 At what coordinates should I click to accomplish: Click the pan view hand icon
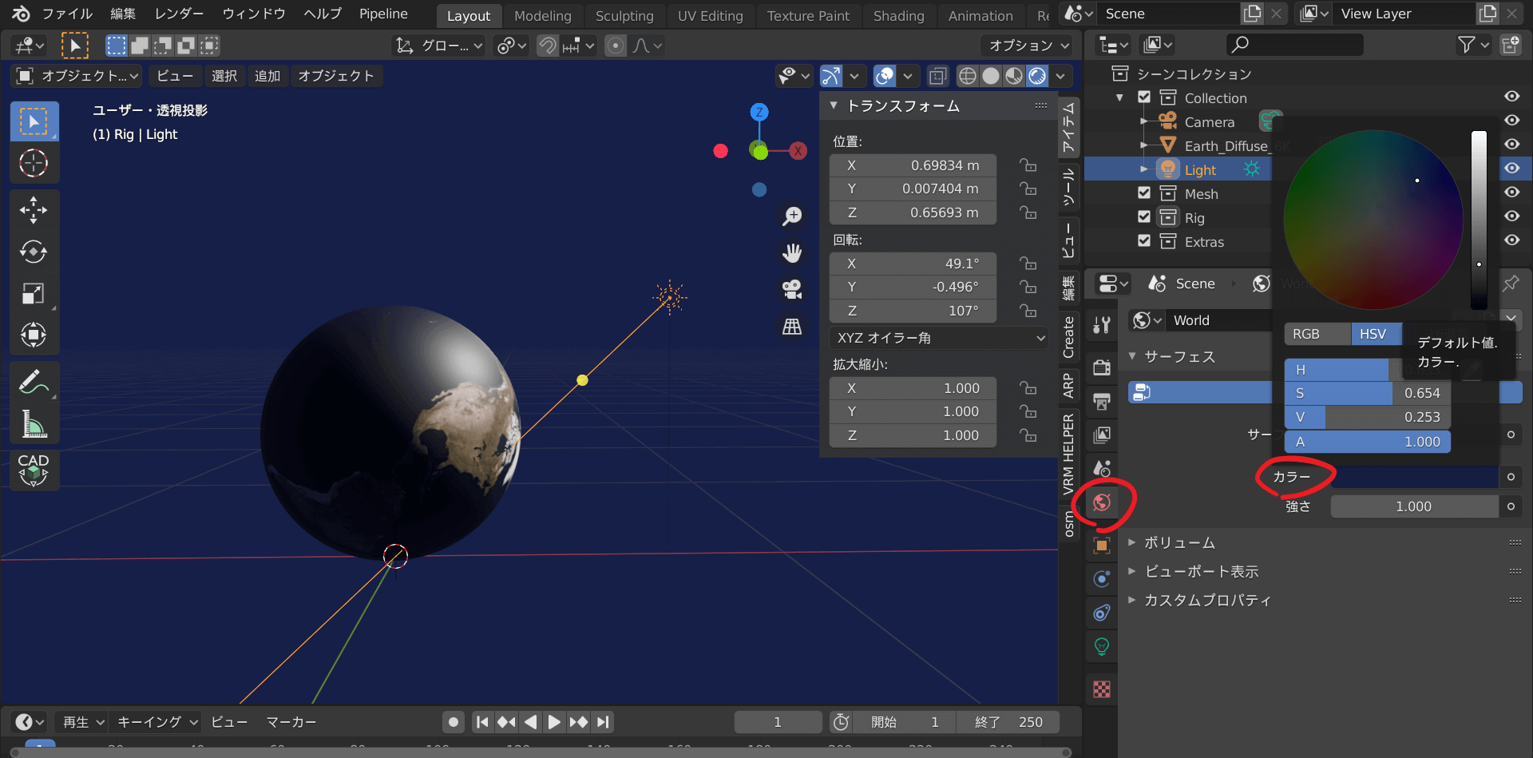pos(792,253)
